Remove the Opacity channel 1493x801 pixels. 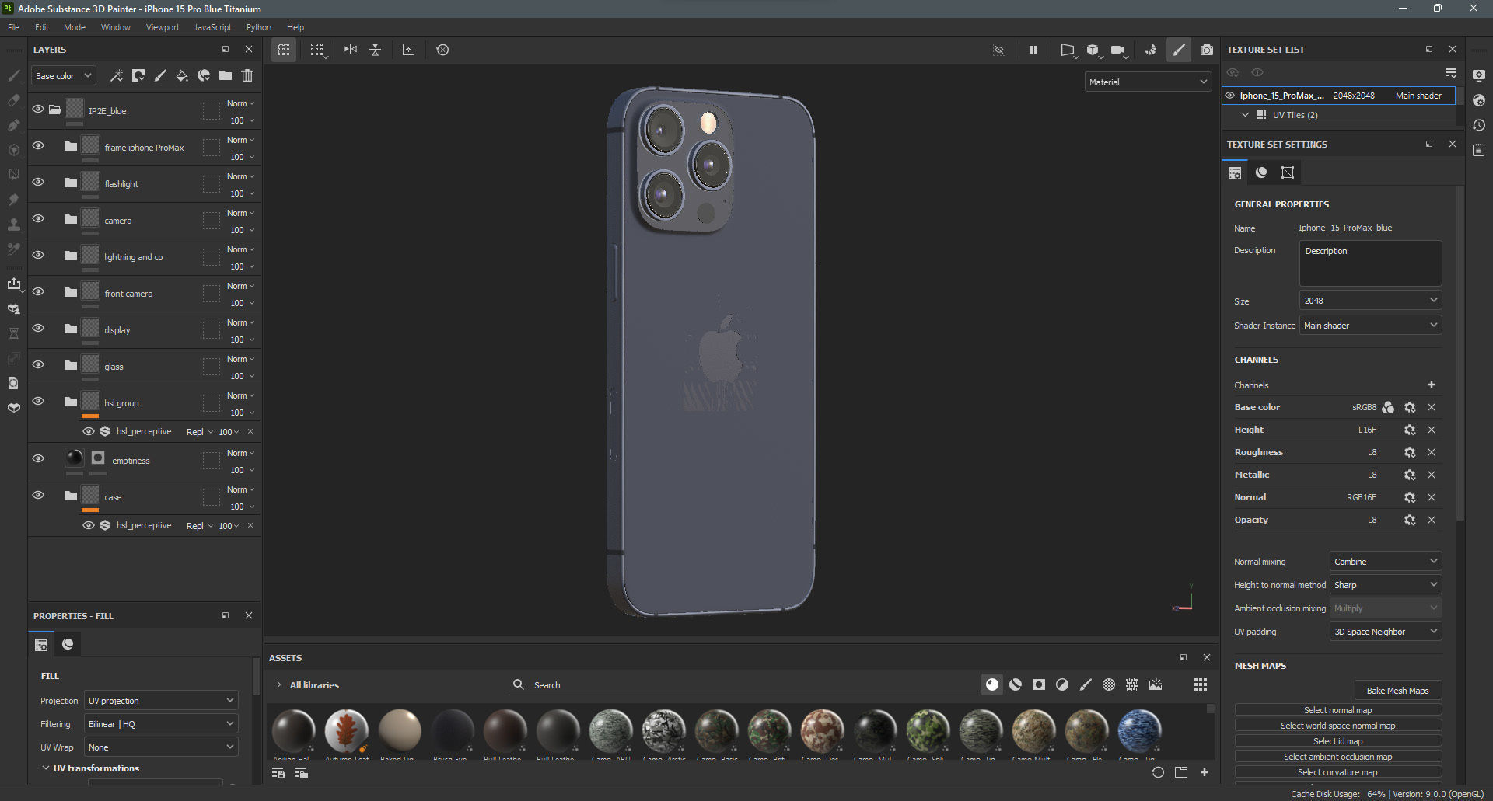1432,520
